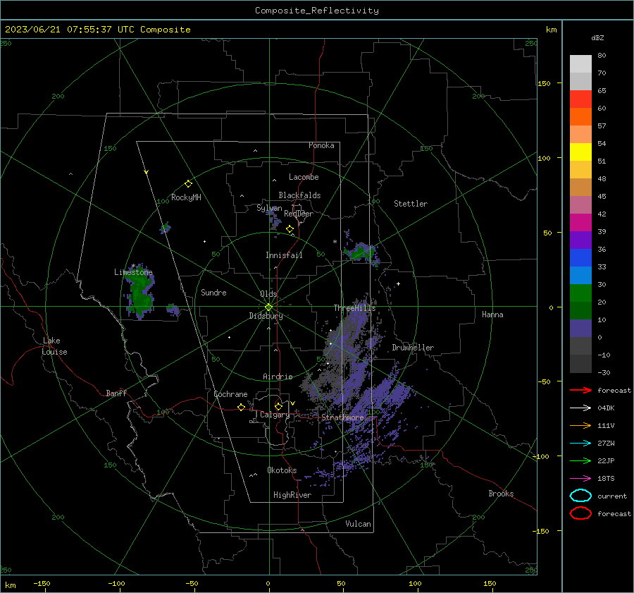634x593 pixels.
Task: Click the green 22JP arrow icon
Action: pos(580,460)
